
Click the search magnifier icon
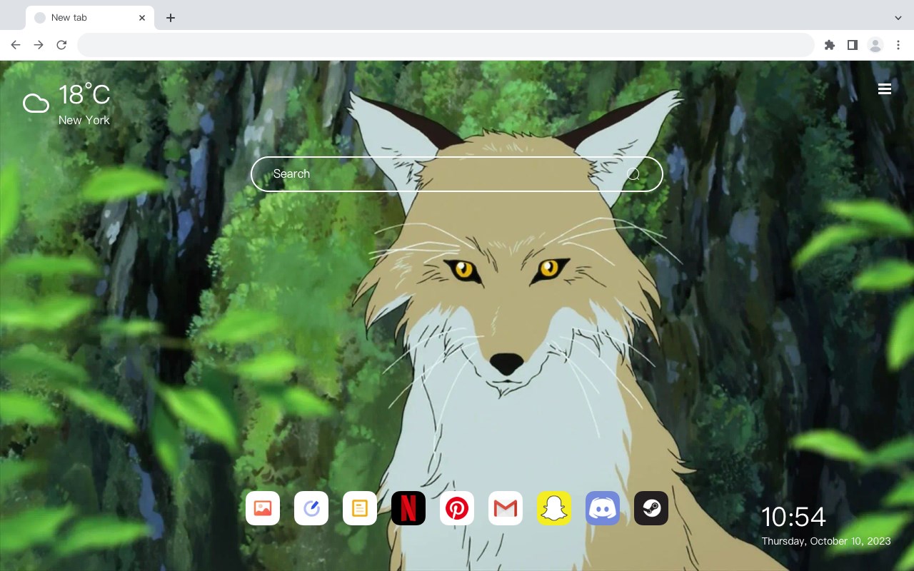click(x=633, y=174)
